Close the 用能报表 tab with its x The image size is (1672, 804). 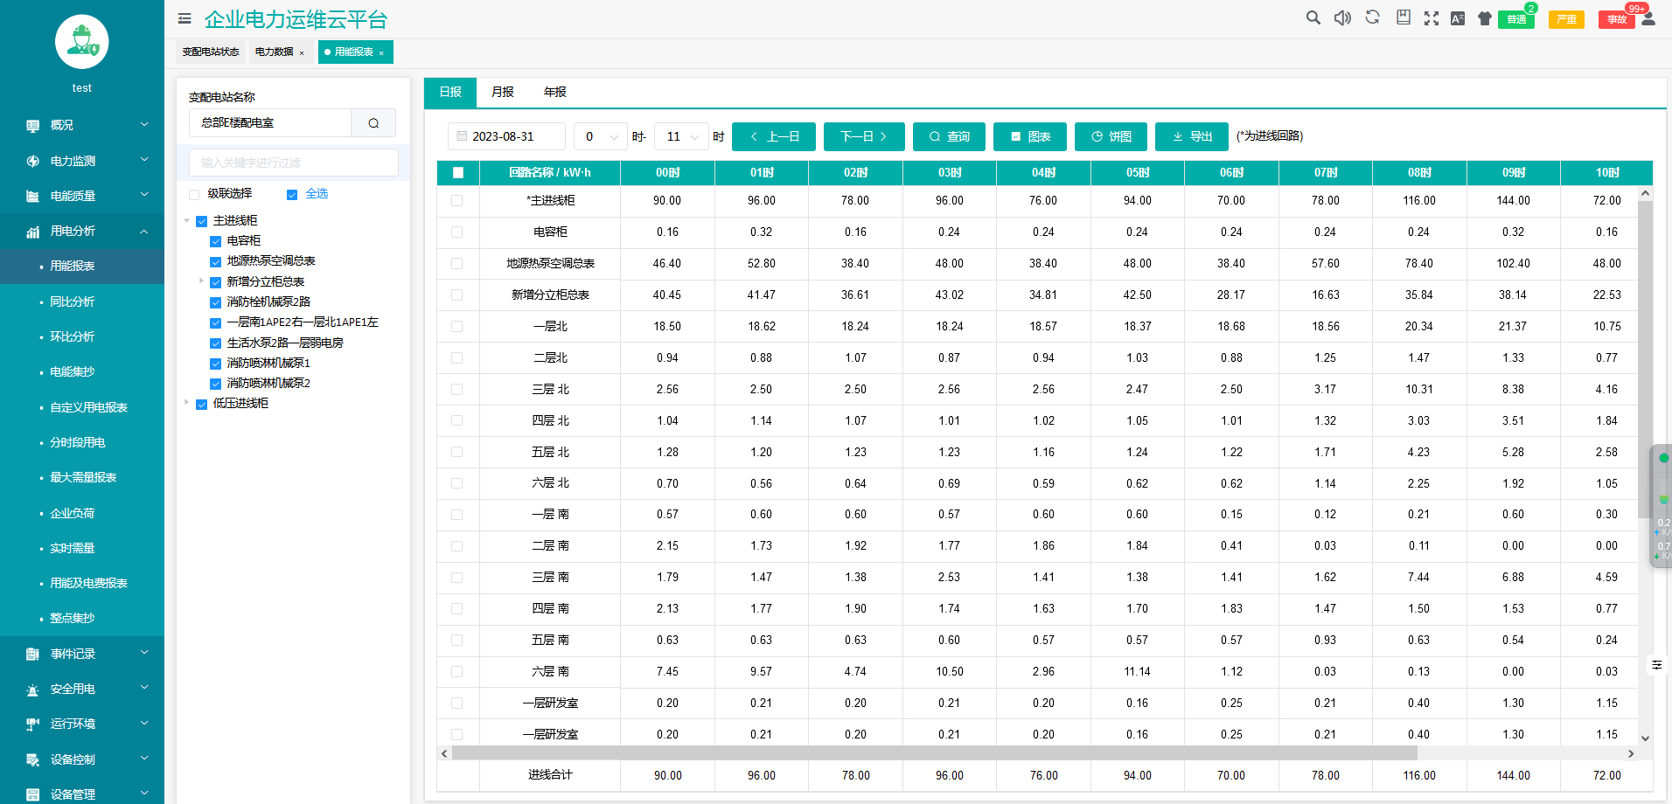click(x=381, y=53)
